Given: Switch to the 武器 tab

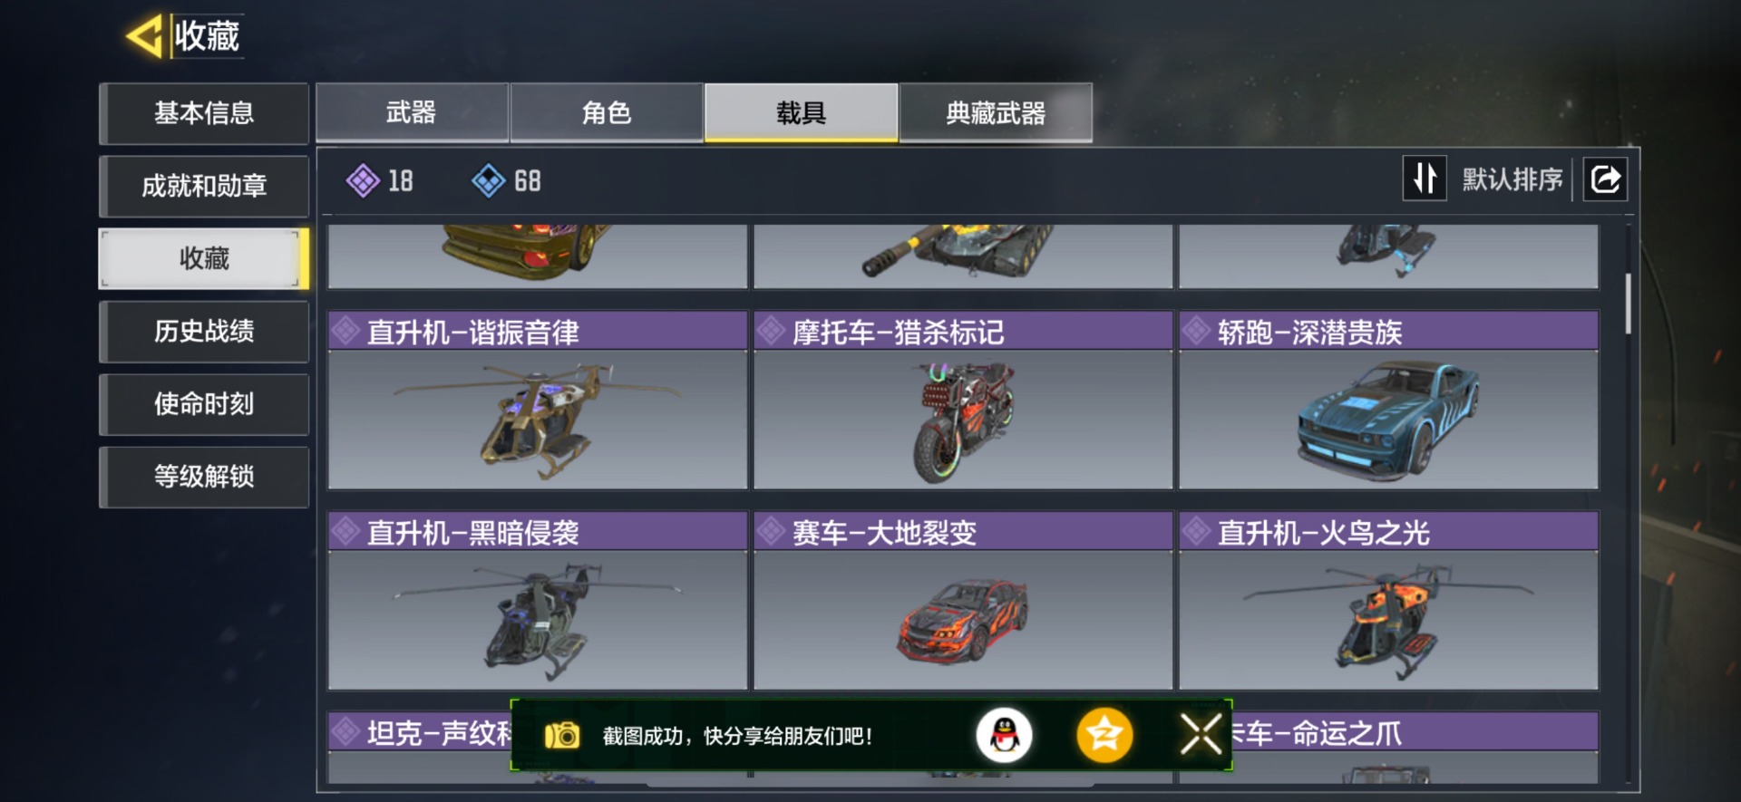Looking at the screenshot, I should [412, 113].
